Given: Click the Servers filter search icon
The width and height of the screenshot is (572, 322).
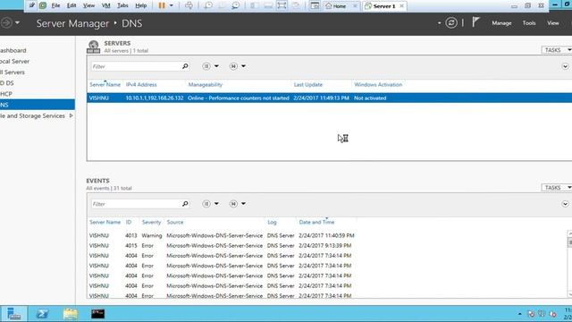Looking at the screenshot, I should (185, 66).
